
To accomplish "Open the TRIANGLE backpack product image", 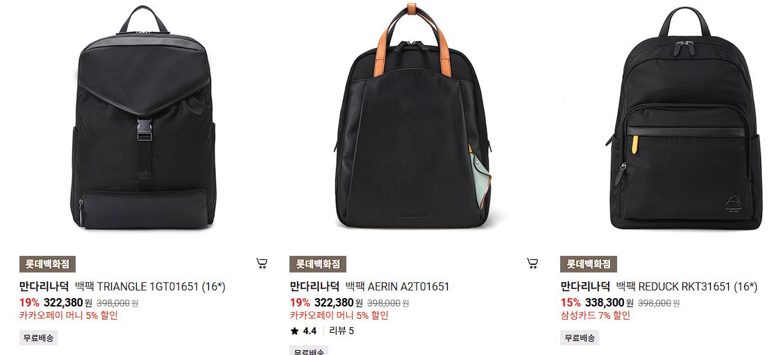I will click(x=143, y=118).
